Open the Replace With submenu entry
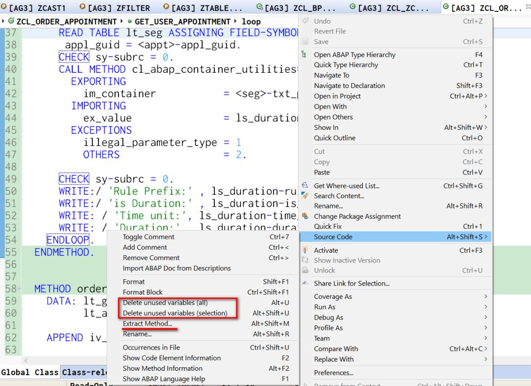 click(395, 359)
